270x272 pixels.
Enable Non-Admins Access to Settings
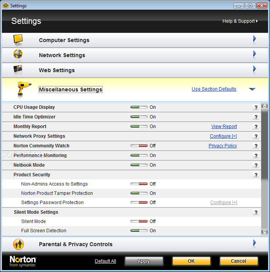click(139, 184)
